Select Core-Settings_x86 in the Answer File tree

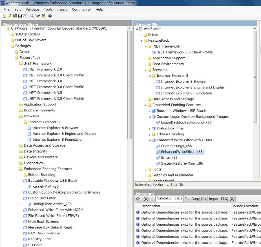[176, 146]
